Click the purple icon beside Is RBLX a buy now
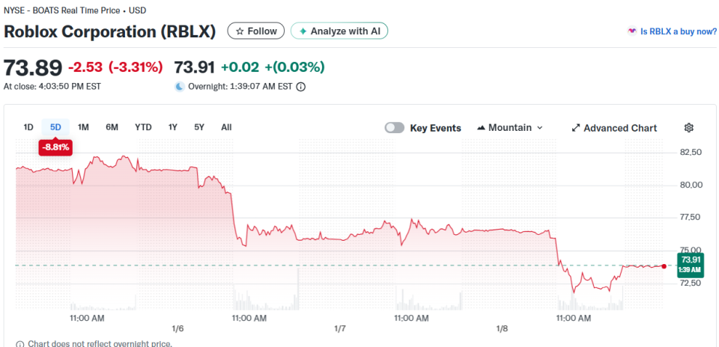 click(x=633, y=31)
